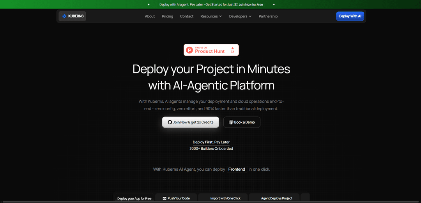Click the GitHub icon in Join Now button

pos(170,122)
